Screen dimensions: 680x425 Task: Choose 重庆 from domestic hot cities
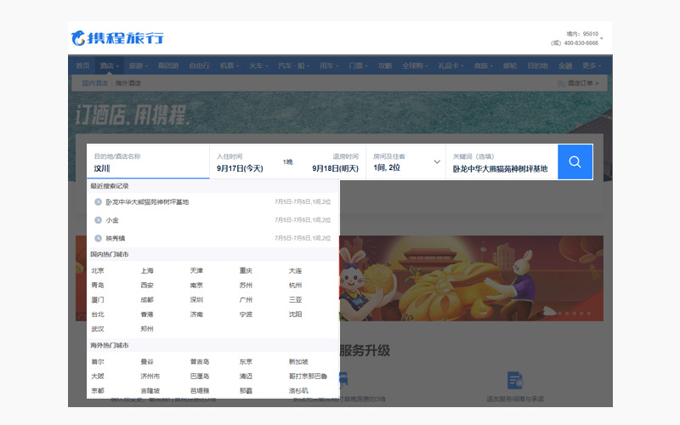point(246,270)
